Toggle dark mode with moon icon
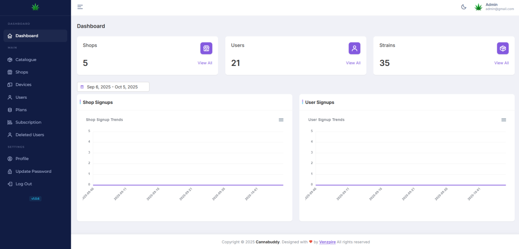The width and height of the screenshot is (519, 249). pos(464,7)
